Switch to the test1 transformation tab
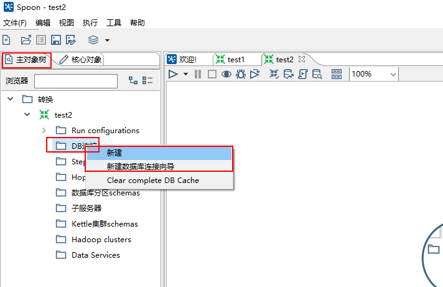The image size is (443, 287). pyautogui.click(x=230, y=60)
